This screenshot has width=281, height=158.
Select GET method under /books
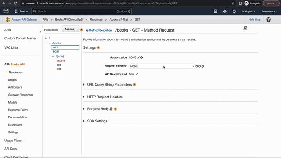(65, 47)
